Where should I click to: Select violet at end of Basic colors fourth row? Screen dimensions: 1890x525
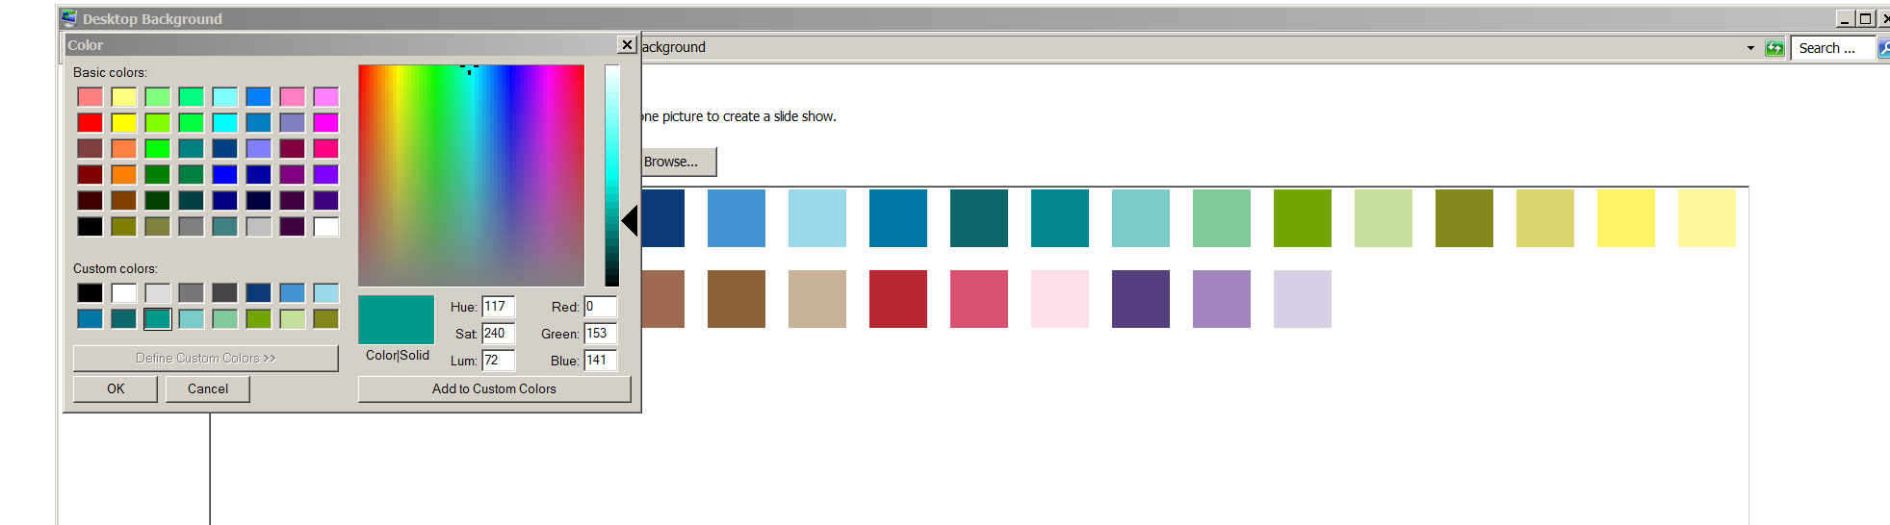[x=325, y=174]
